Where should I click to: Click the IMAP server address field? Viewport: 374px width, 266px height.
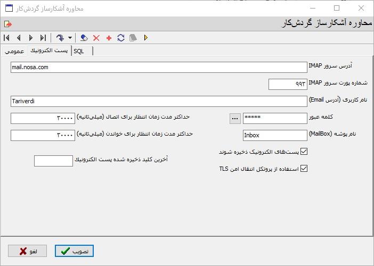coord(159,68)
